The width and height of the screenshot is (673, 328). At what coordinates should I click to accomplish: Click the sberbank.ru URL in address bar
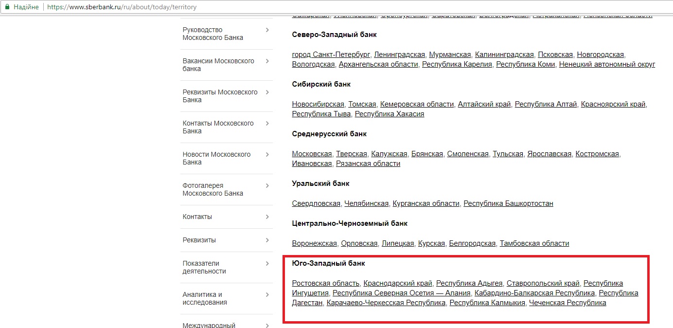click(122, 7)
